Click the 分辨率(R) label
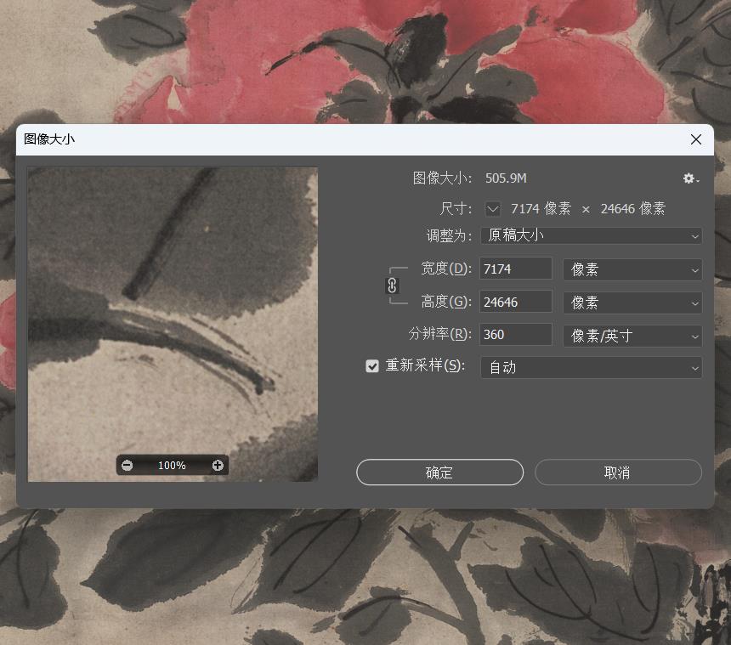The image size is (731, 645). click(440, 334)
